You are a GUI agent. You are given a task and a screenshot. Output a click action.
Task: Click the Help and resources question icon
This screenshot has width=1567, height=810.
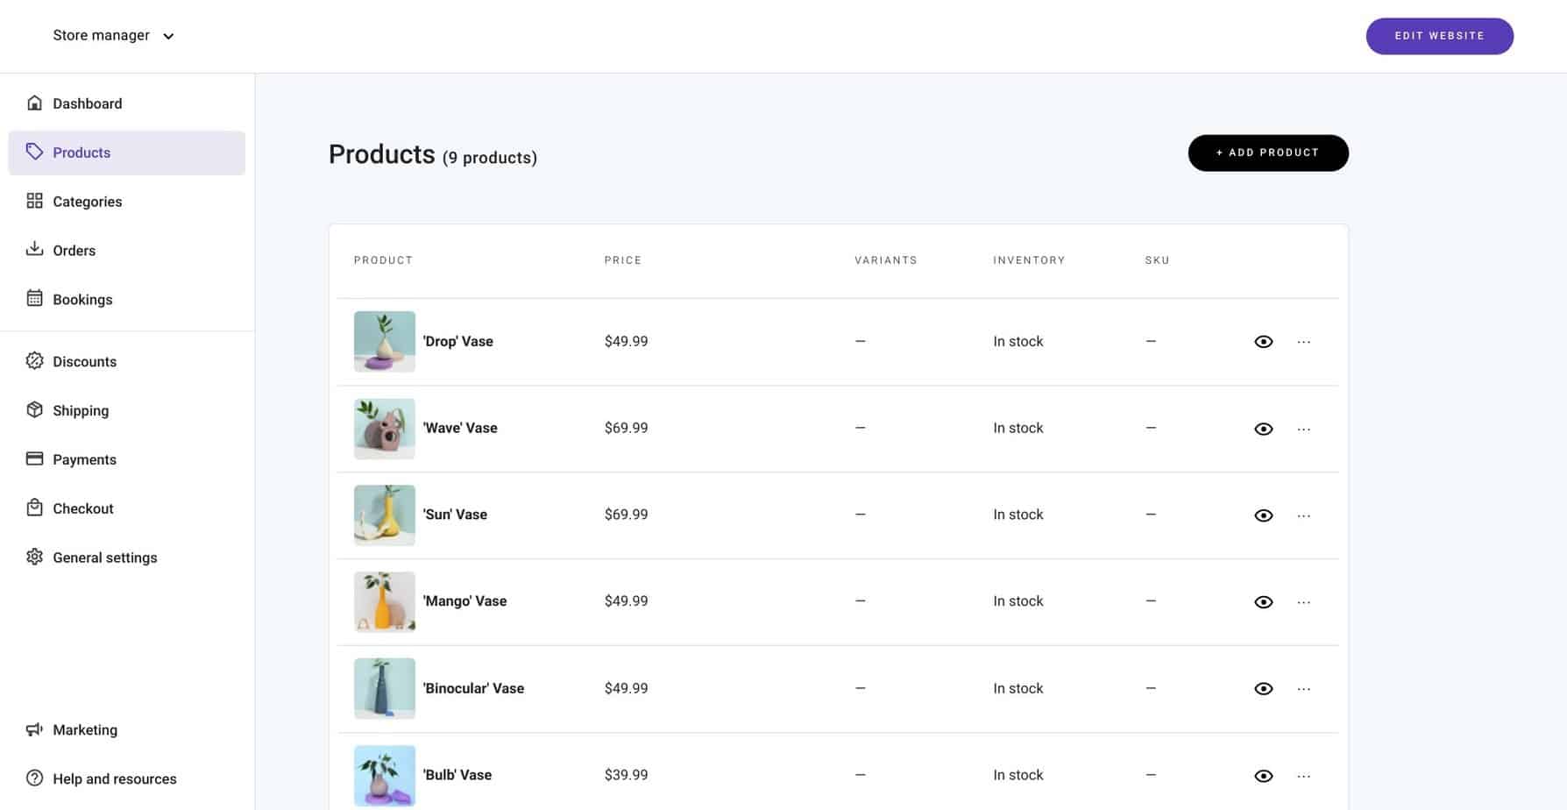34,778
